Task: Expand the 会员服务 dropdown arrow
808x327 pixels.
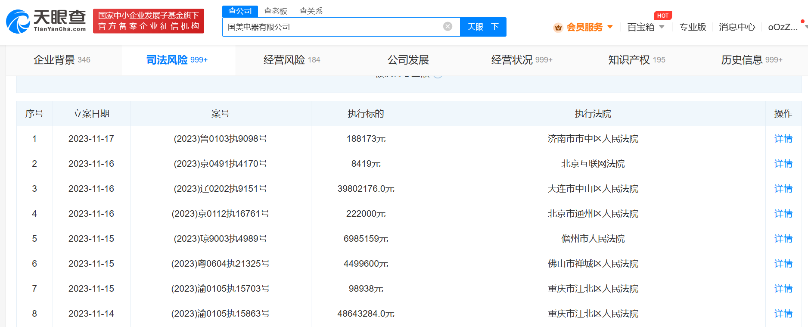Action: click(x=610, y=27)
